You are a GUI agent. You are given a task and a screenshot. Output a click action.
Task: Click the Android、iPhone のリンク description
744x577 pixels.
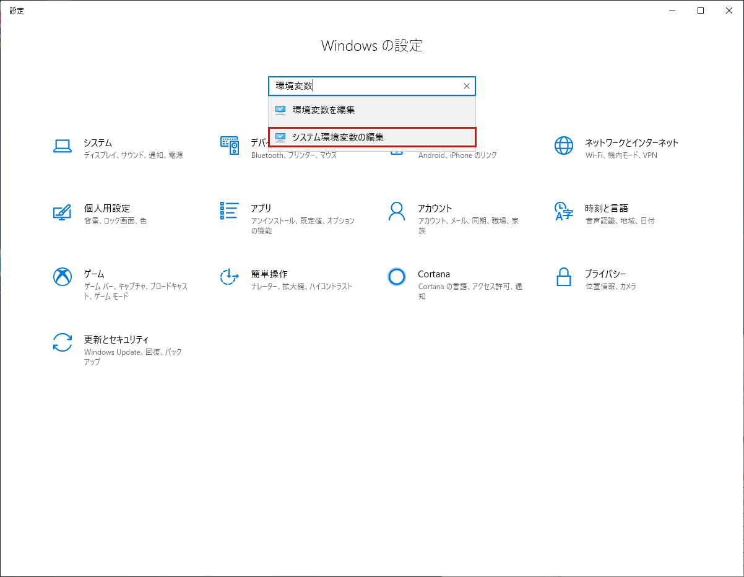457,155
